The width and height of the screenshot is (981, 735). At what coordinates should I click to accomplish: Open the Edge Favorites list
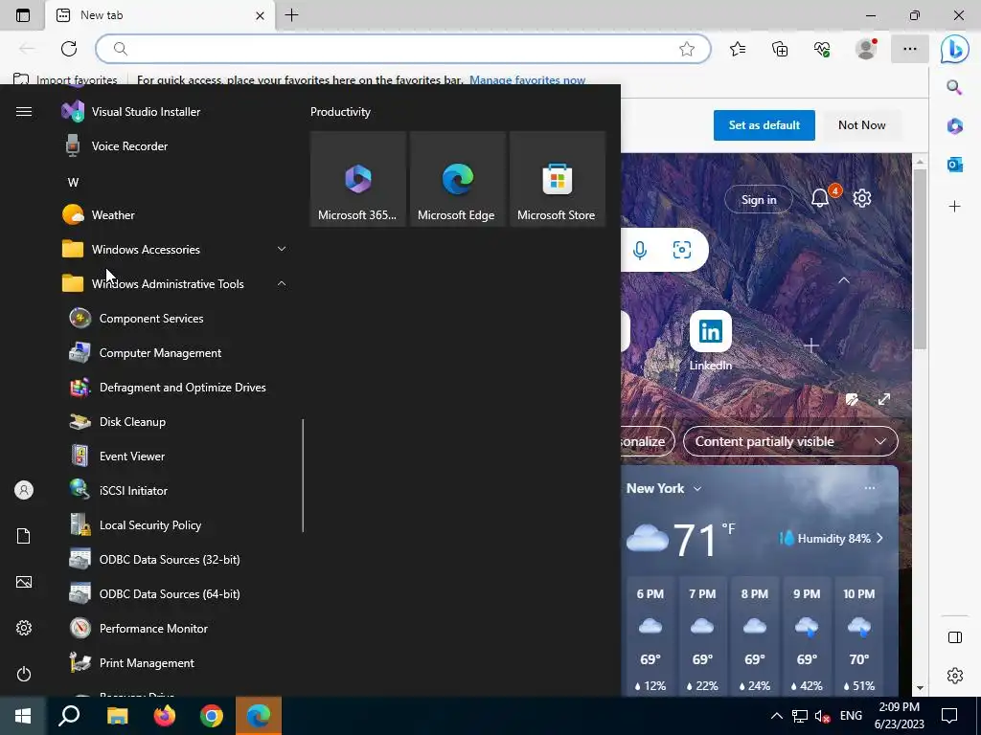[x=738, y=49]
